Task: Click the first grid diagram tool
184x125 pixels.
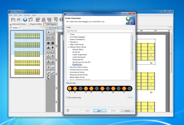Action: pyautogui.click(x=48, y=38)
